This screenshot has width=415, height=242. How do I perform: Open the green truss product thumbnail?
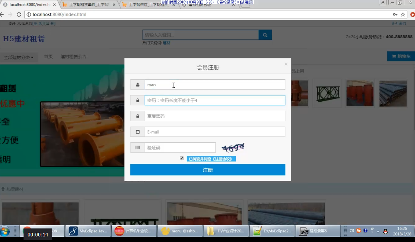[x=327, y=93]
